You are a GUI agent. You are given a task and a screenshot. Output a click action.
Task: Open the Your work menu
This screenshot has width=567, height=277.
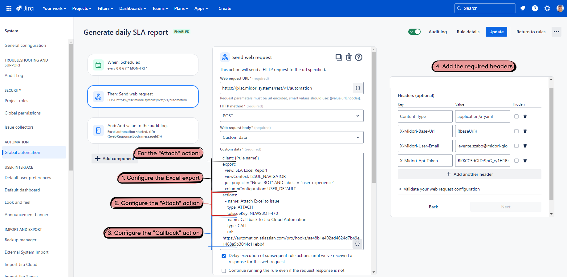(x=55, y=8)
